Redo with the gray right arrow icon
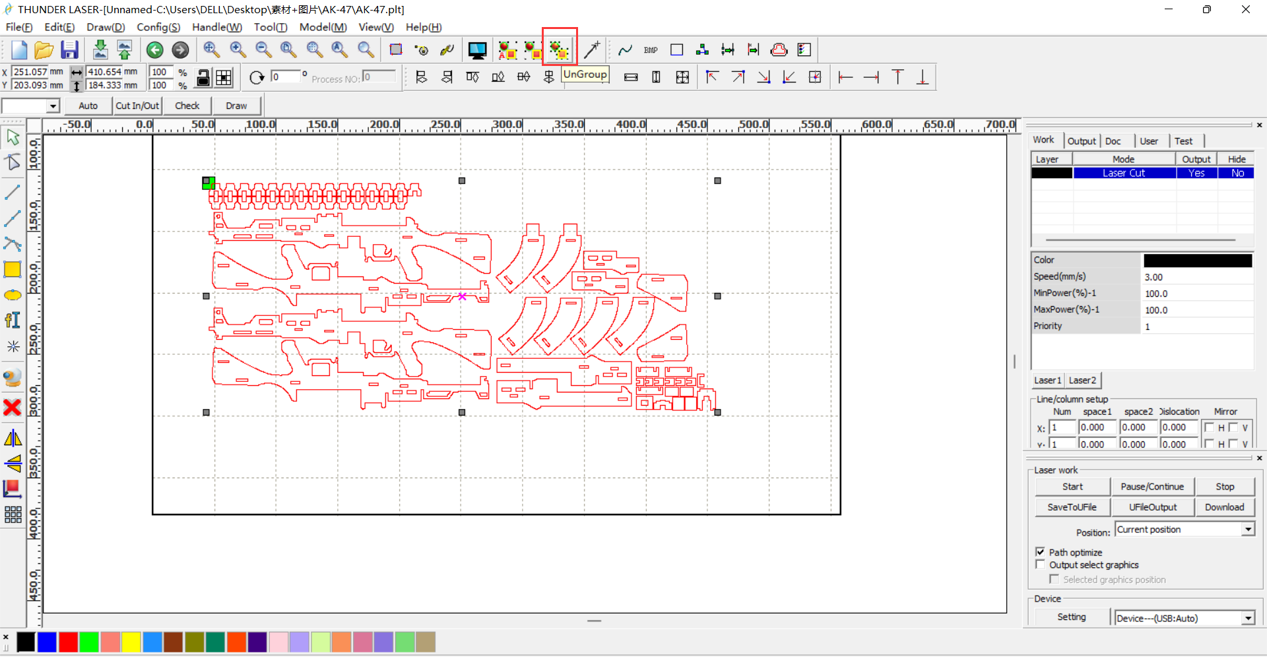 (180, 50)
